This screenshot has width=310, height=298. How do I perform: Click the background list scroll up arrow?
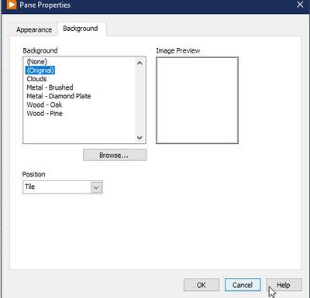pos(139,63)
